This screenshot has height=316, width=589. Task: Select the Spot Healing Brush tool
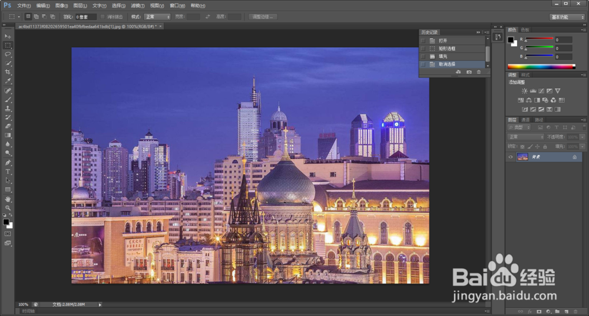8,91
